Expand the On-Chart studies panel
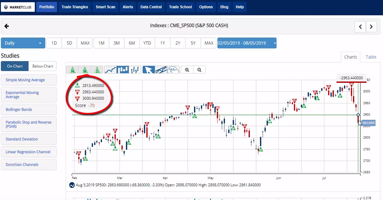Viewport: 383px width, 200px height. point(15,66)
